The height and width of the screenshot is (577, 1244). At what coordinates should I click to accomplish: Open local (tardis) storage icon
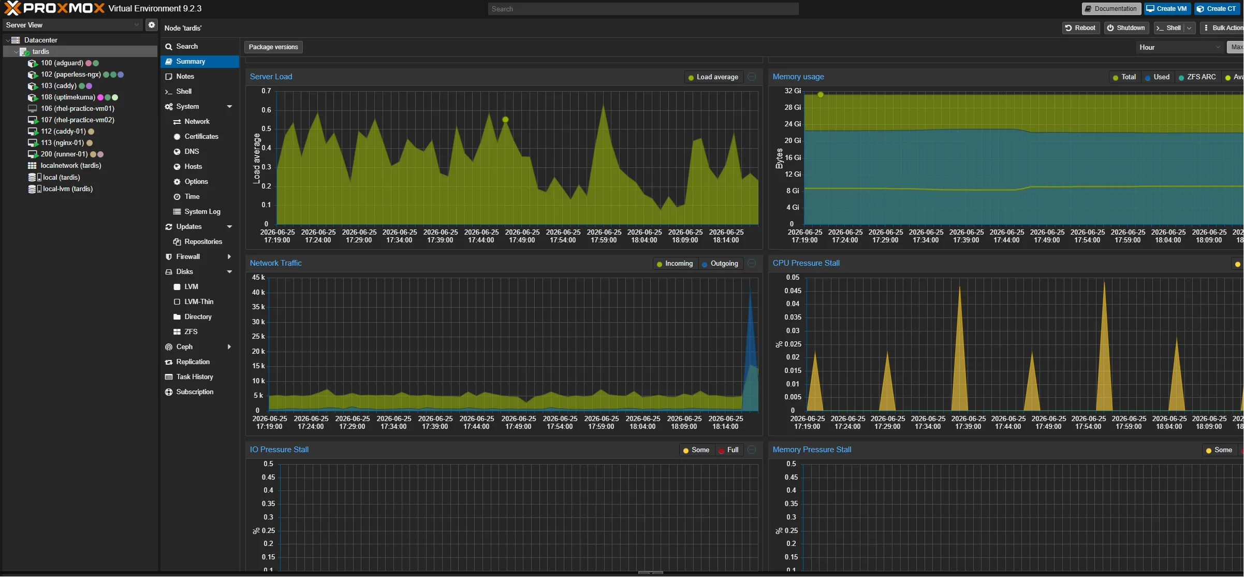tap(34, 177)
